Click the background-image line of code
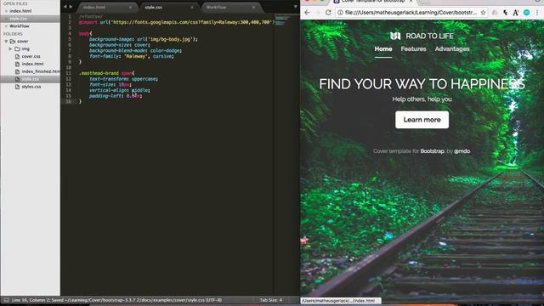This screenshot has height=306, width=544. (144, 39)
